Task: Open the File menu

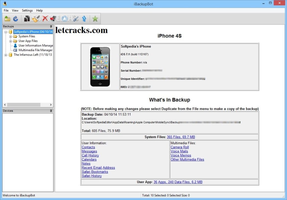Action: pyautogui.click(x=6, y=10)
